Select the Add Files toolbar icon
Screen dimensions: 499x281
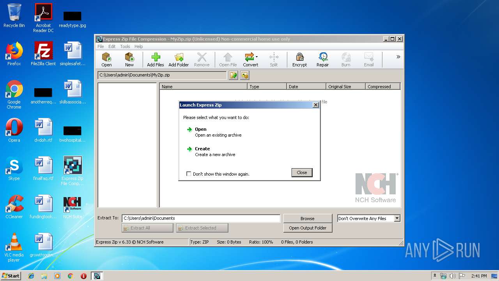[x=155, y=60]
